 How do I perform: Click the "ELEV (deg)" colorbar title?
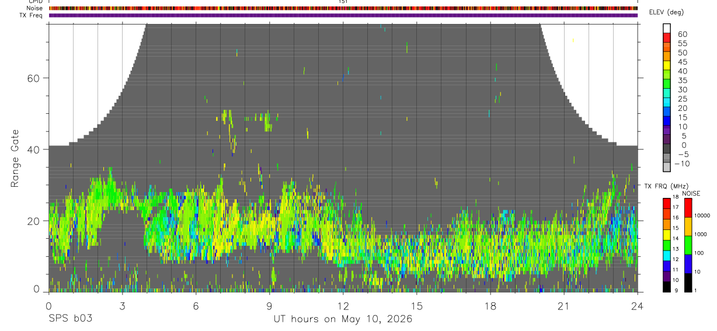click(667, 12)
